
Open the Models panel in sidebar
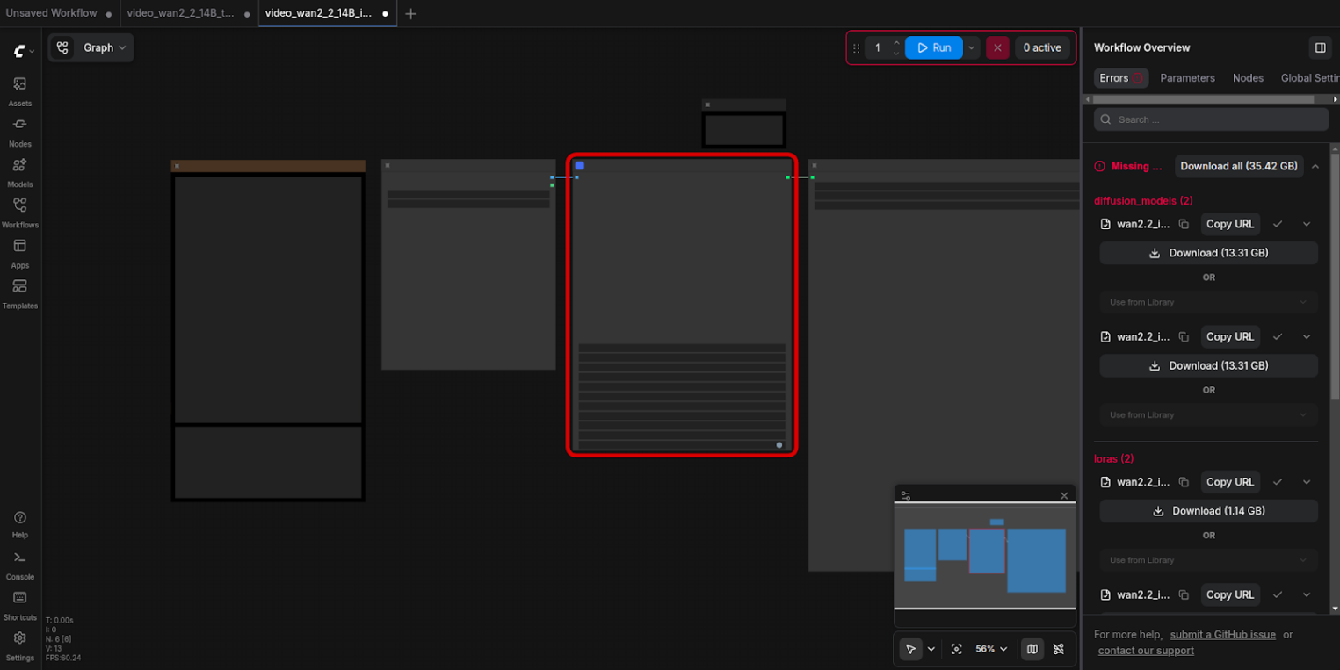tap(19, 170)
